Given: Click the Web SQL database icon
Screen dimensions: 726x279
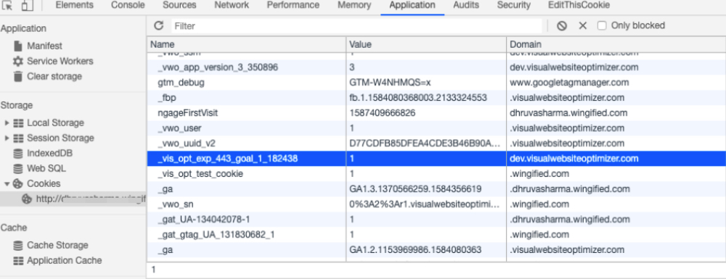Looking at the screenshot, I should 18,168.
